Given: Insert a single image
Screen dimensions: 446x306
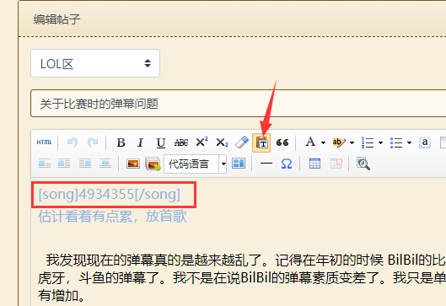Looking at the screenshot, I should click(x=133, y=164).
